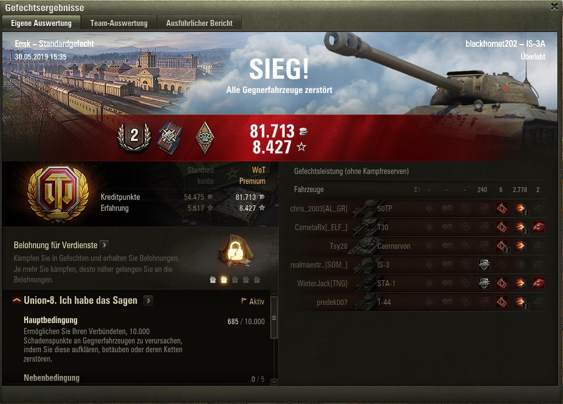Viewport: 563px width, 404px height.
Task: Click the damage icon in Tsy28 row
Action: click(519, 246)
